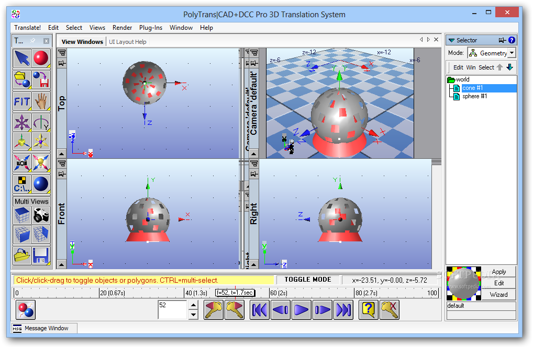The height and width of the screenshot is (348, 533).
Task: Click Win in Selector toolbar
Action: tap(471, 67)
